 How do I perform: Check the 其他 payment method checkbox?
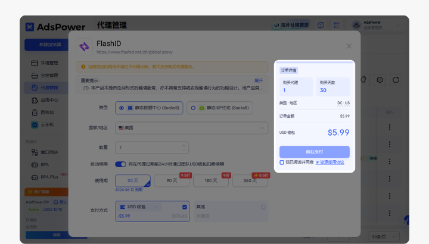(x=263, y=207)
